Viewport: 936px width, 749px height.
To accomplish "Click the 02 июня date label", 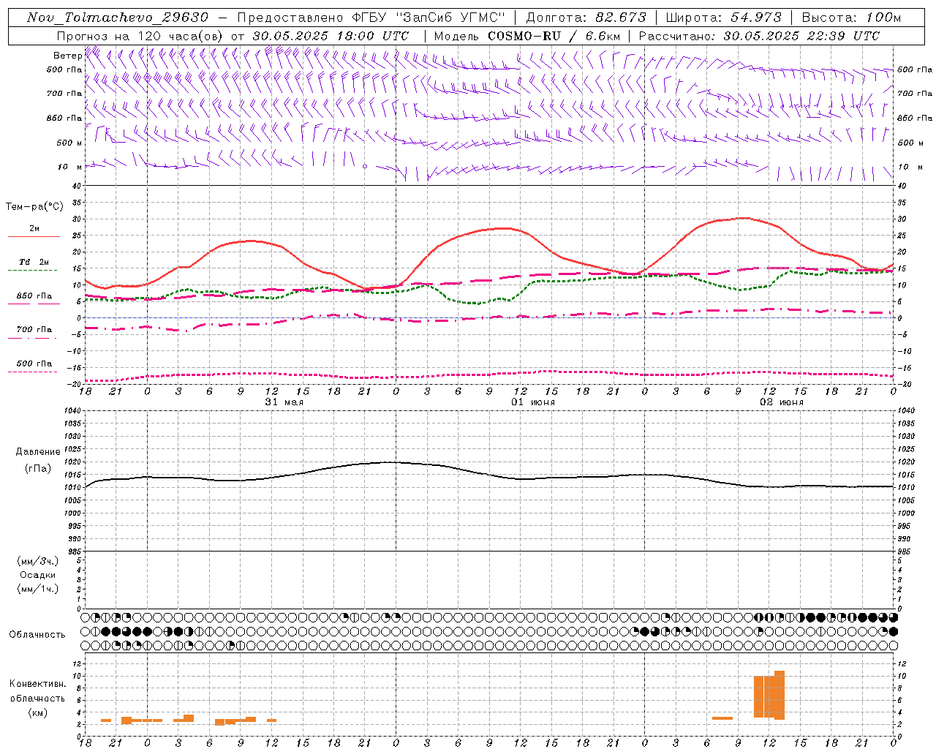I will pyautogui.click(x=781, y=402).
